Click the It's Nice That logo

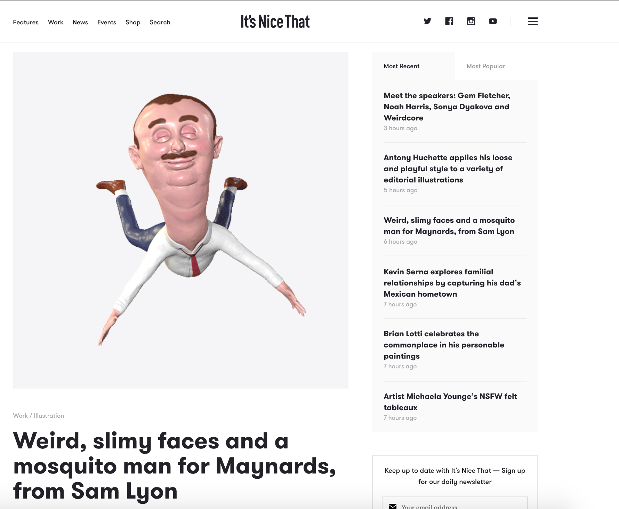pos(275,22)
